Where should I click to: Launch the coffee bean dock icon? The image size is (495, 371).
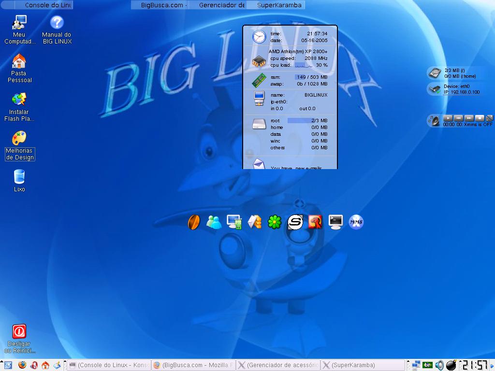(x=194, y=222)
